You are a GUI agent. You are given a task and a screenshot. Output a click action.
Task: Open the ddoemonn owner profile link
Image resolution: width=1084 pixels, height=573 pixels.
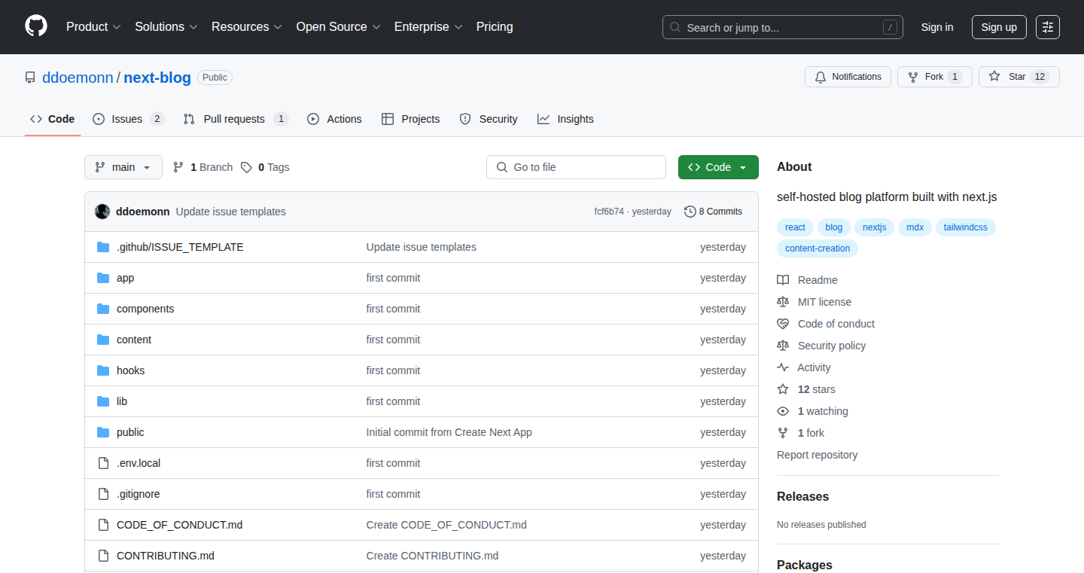(78, 78)
